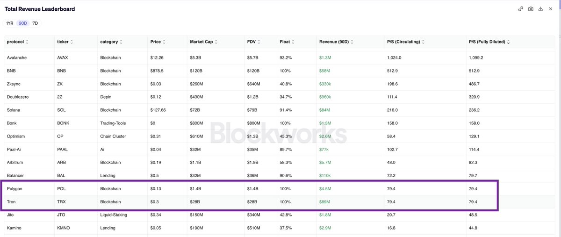Click the Paal-Ai protocol cell
This screenshot has width=561, height=237.
[14, 149]
